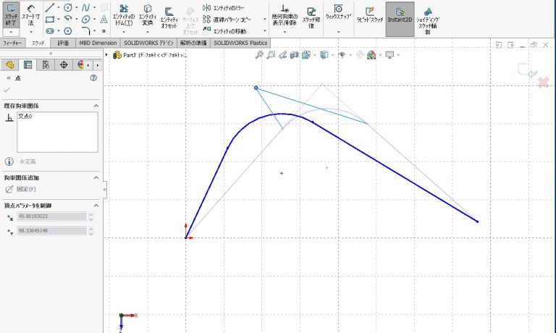Click the Exit Sketch (スケッチ終了) icon

(11, 14)
